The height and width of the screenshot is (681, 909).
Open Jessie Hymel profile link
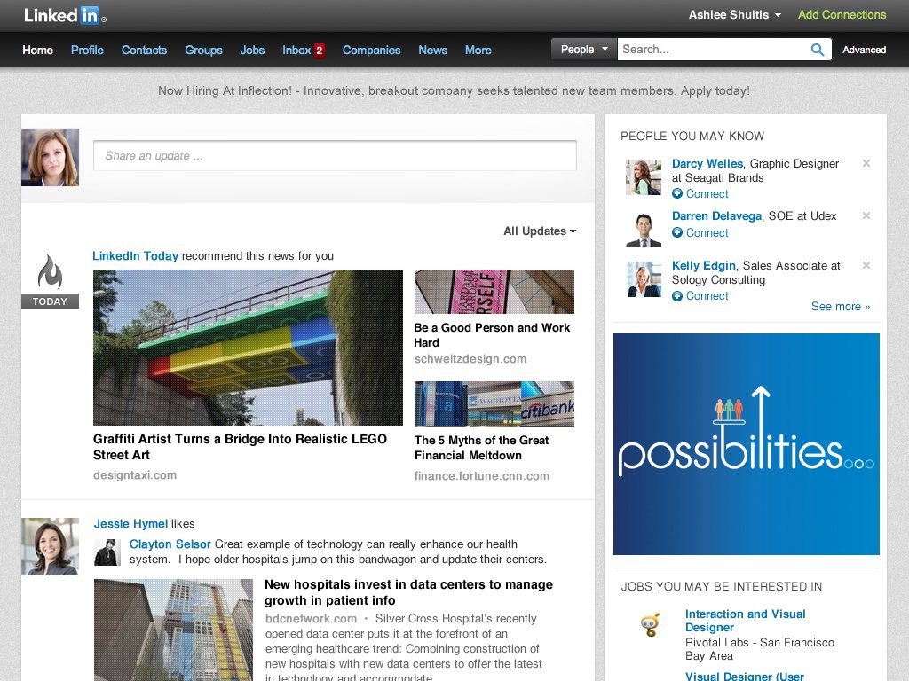click(x=130, y=523)
